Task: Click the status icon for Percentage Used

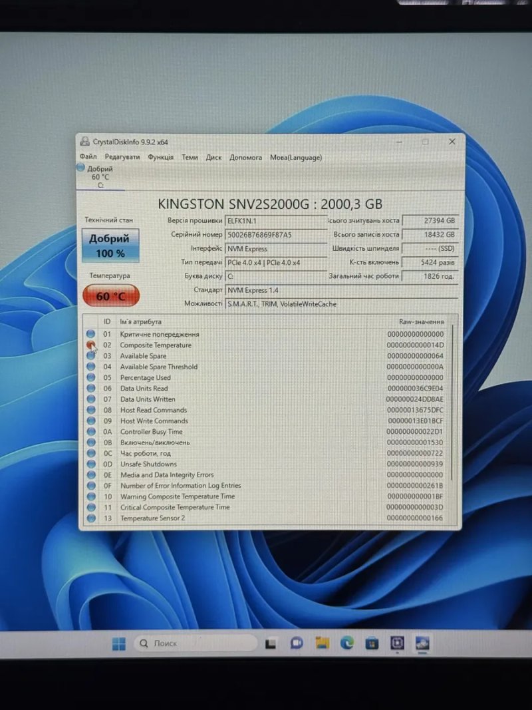Action: [x=91, y=377]
